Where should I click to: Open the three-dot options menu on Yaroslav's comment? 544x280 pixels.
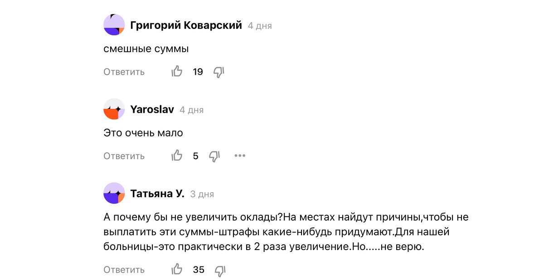click(x=240, y=155)
